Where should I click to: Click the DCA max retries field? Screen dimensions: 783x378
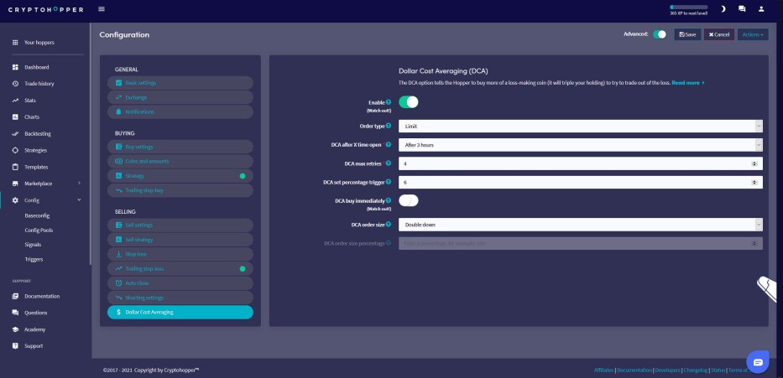click(x=580, y=163)
